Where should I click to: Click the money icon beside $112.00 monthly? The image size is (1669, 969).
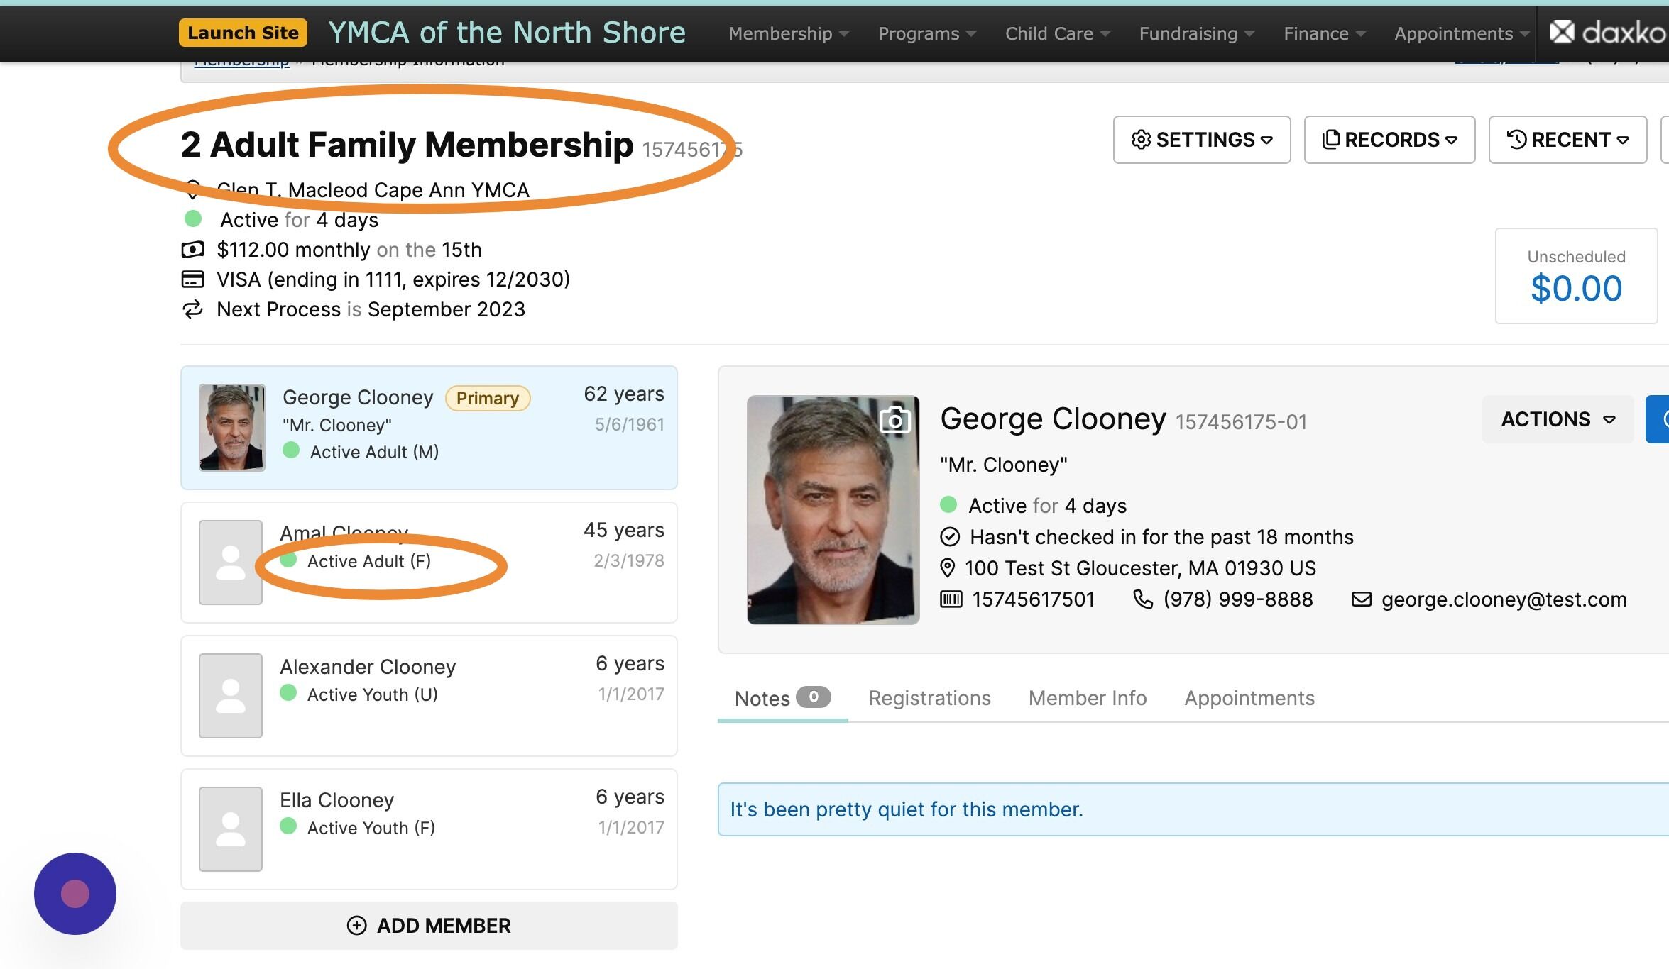[x=192, y=250]
